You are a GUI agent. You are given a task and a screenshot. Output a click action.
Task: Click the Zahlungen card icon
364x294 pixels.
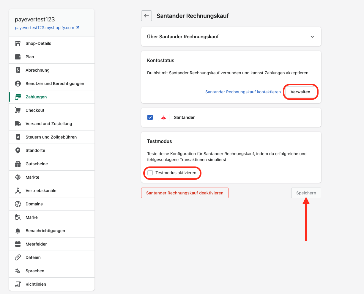click(x=18, y=97)
